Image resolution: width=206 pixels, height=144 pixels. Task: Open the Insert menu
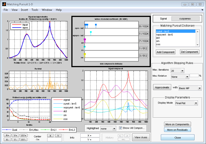point(24,10)
